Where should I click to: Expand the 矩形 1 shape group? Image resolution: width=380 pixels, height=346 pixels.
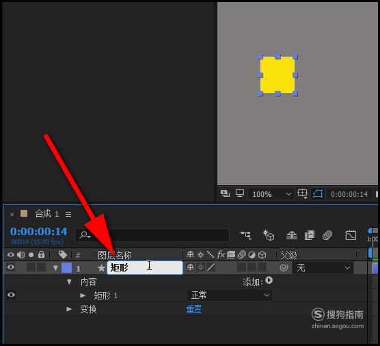(x=83, y=295)
